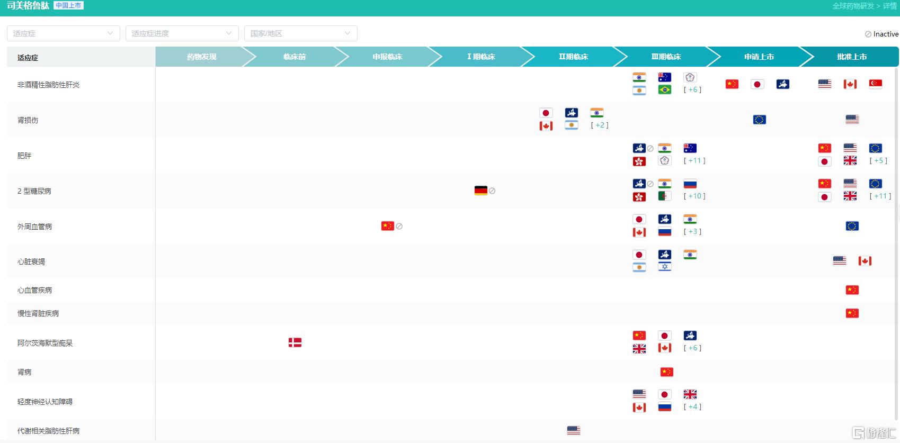Click the 中国上市 tag badge
The image size is (900, 443).
coord(68,5)
